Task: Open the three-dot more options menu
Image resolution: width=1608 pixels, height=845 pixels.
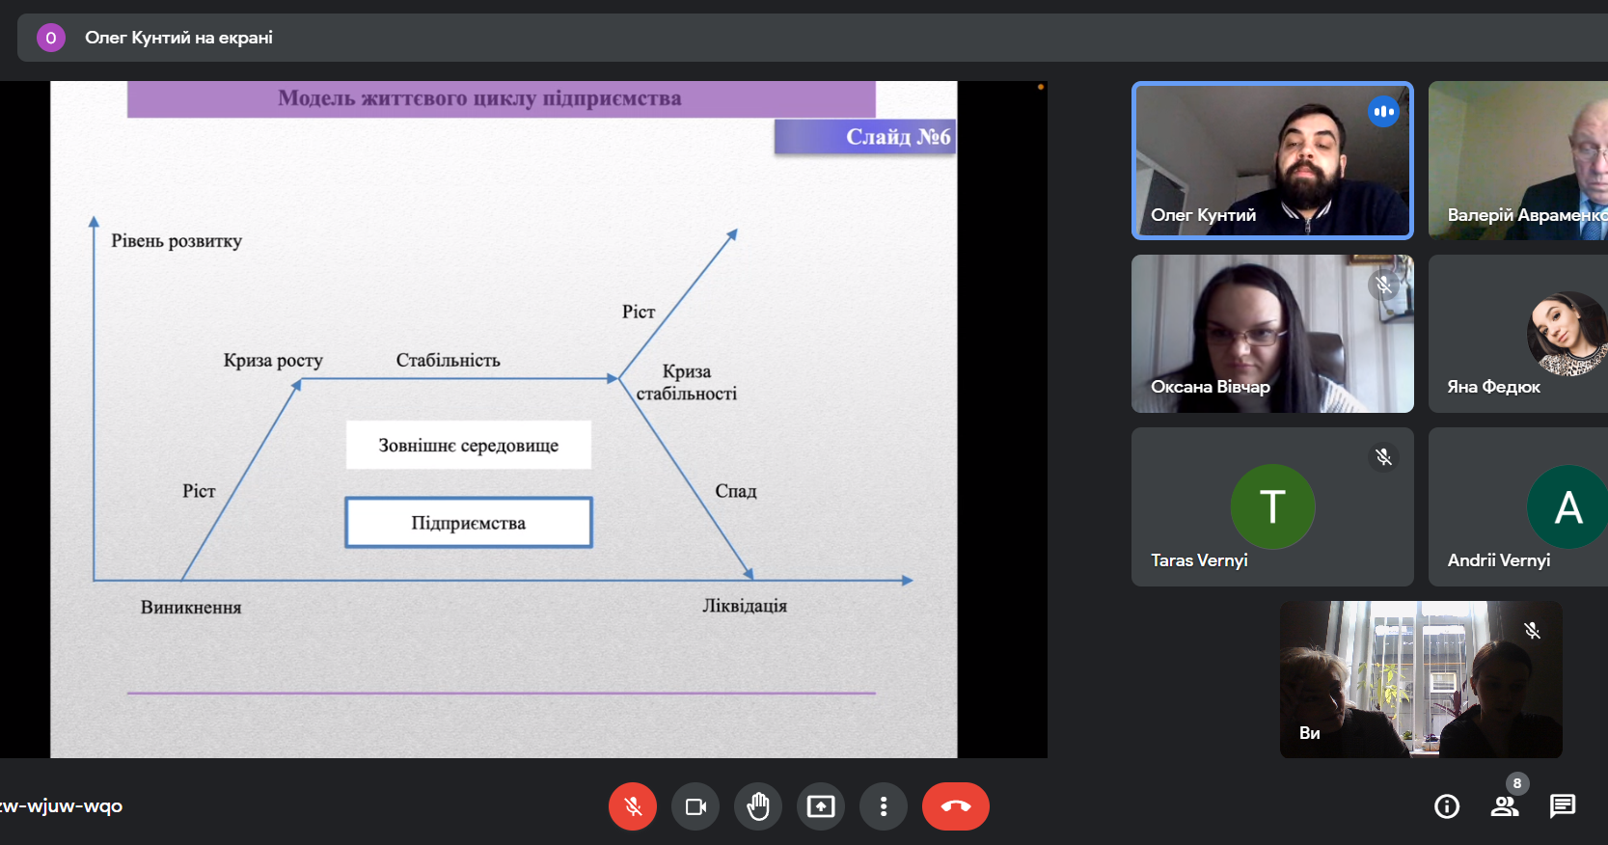Action: 884,806
